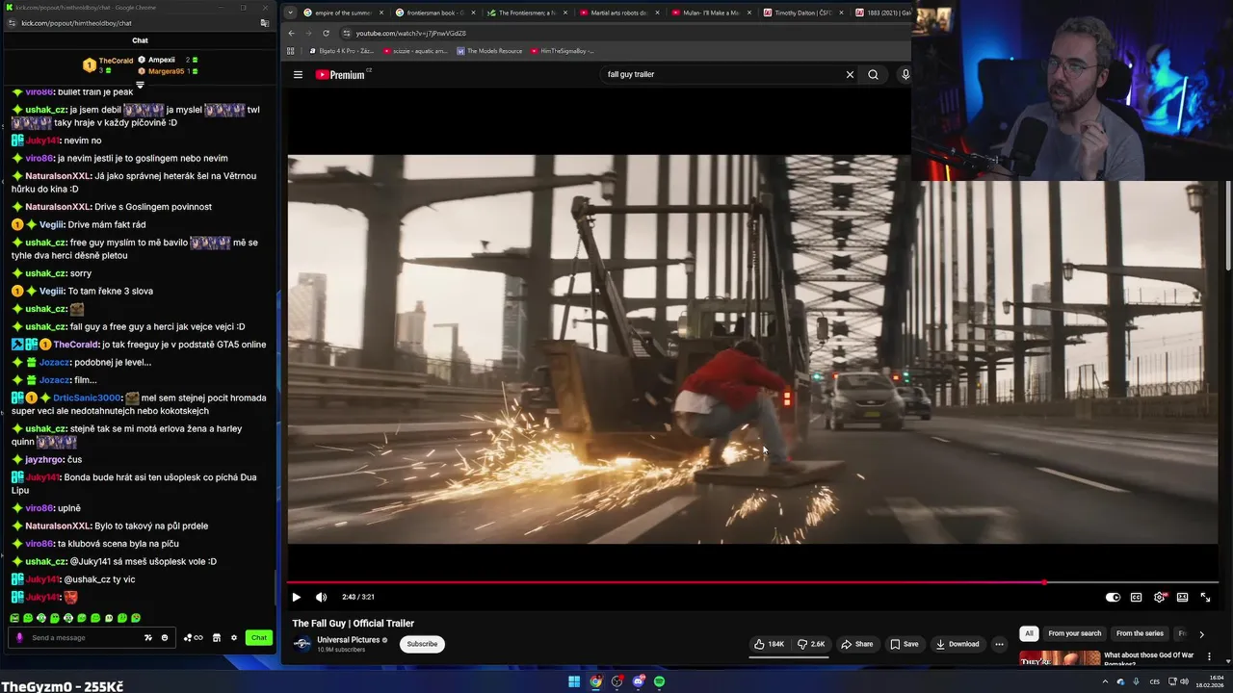Insert first quick emote above chat input
The height and width of the screenshot is (693, 1233).
coord(13,618)
